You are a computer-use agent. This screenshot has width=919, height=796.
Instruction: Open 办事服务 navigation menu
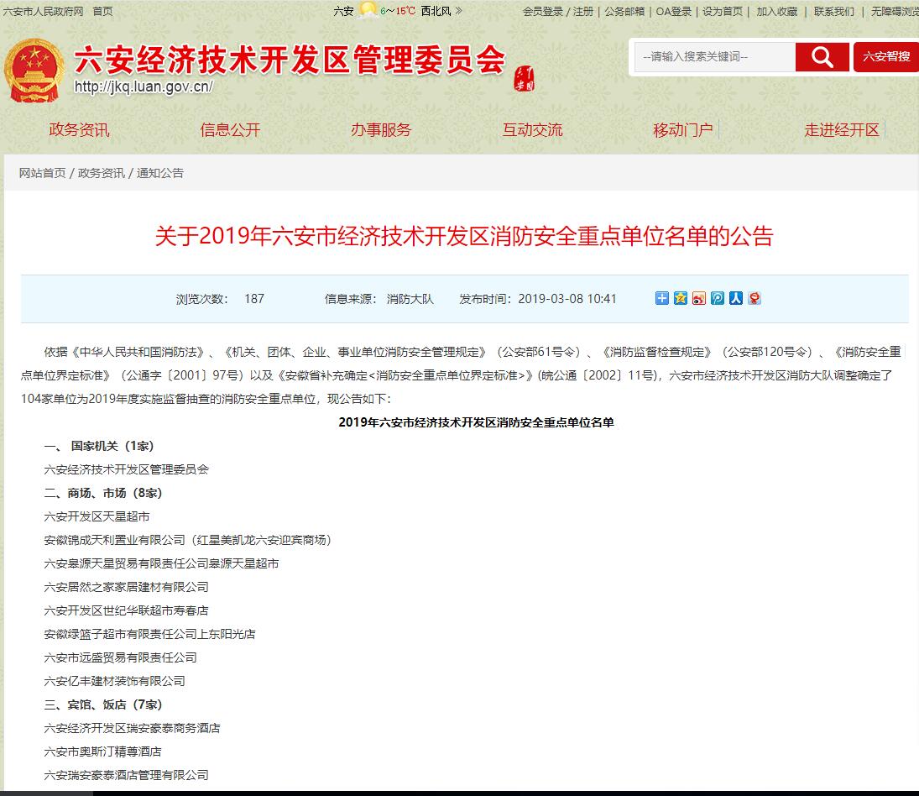381,129
